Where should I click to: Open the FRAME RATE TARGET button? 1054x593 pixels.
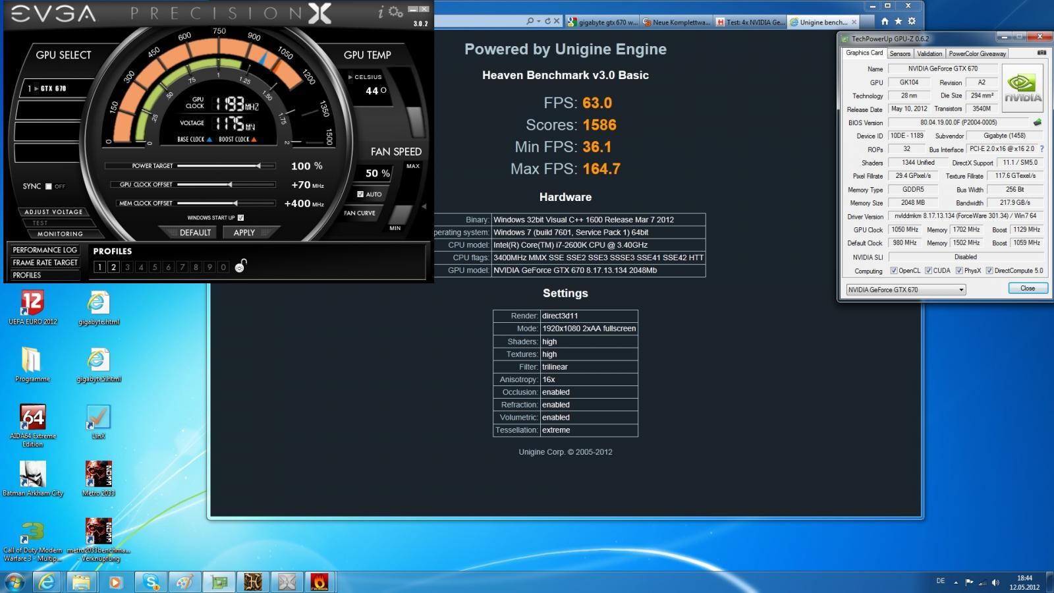click(x=45, y=262)
